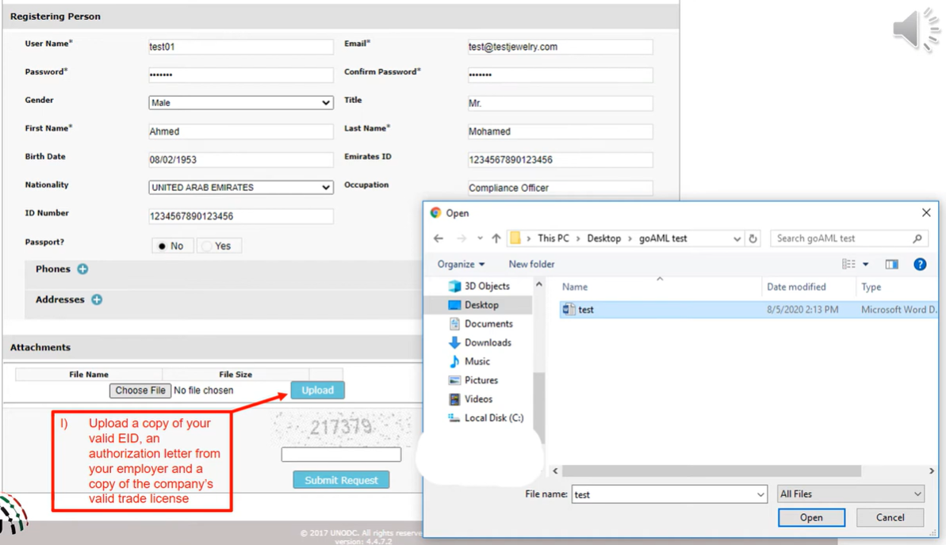Screen dimensions: 946x545
Task: Click Back arrow in Open dialog
Action: pyautogui.click(x=439, y=238)
